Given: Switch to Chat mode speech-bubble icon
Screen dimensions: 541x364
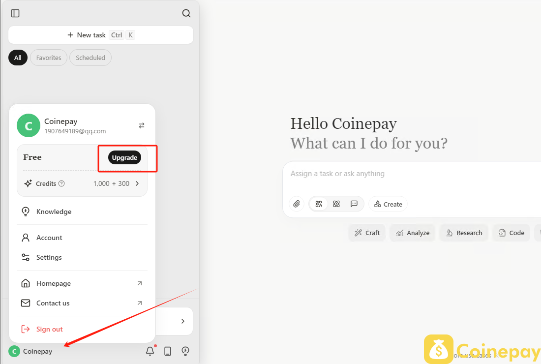Looking at the screenshot, I should pos(354,204).
